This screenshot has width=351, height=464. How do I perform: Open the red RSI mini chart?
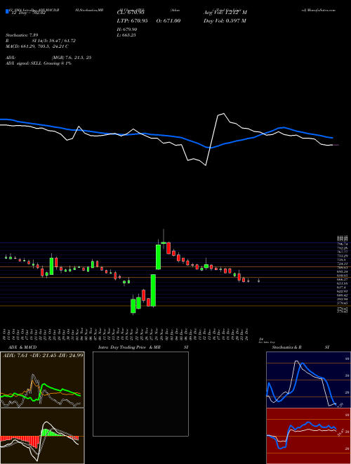[308, 436]
